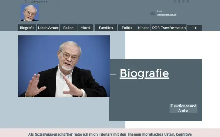Open the Kinder navigation item
This screenshot has width=220, height=137.
click(143, 28)
